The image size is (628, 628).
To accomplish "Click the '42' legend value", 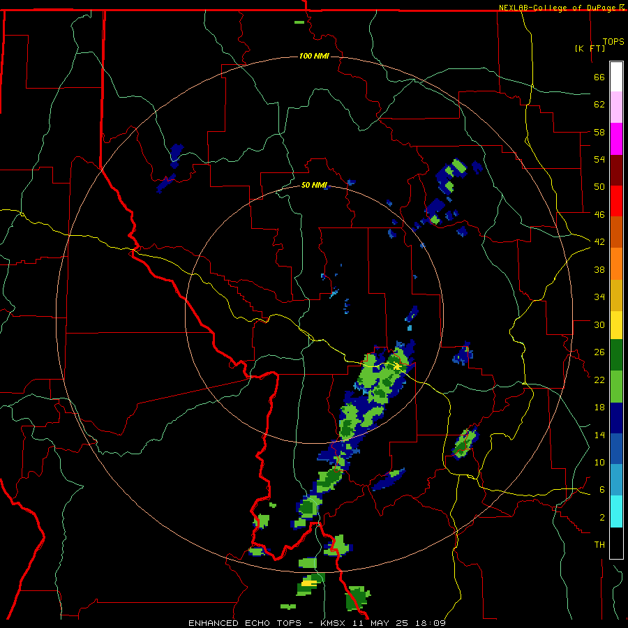I will click(x=599, y=242).
